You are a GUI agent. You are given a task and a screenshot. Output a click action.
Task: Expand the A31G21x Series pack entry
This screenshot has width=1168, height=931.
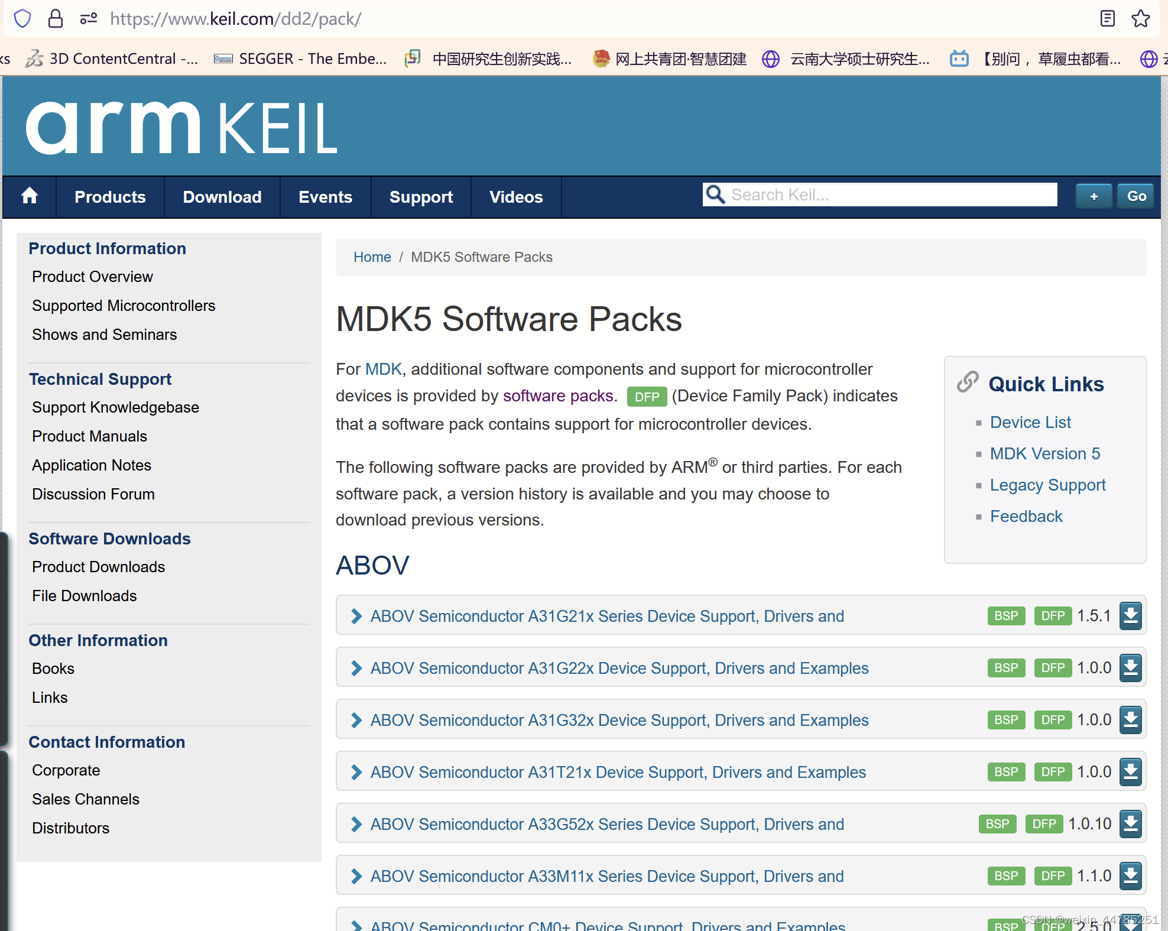click(x=356, y=616)
